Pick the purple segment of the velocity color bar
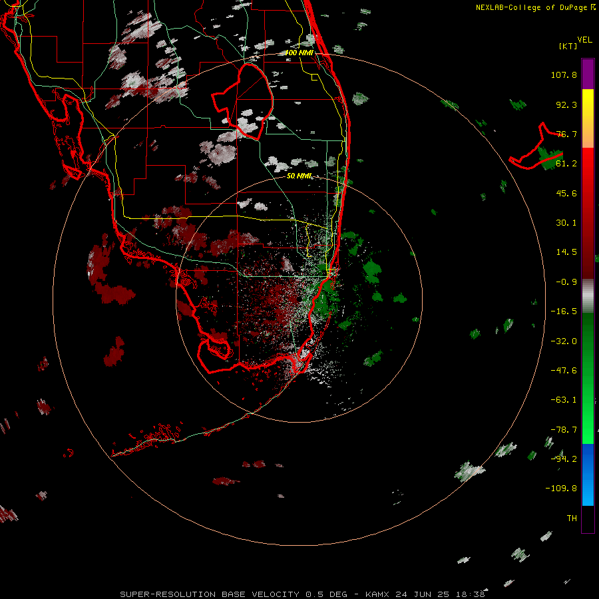Screen dimensions: 599x599 588,74
